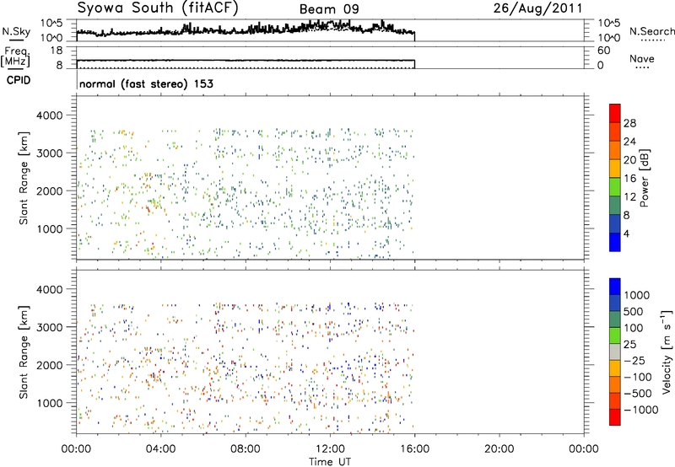Click the "Power [dB]" colorbar label

pos(644,178)
